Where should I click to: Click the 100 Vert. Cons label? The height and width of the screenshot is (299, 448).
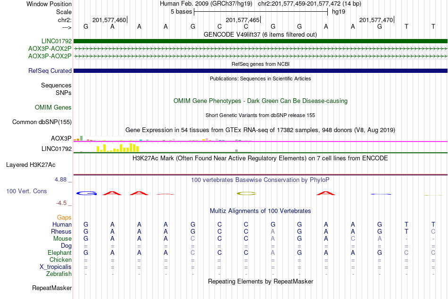[x=26, y=191]
